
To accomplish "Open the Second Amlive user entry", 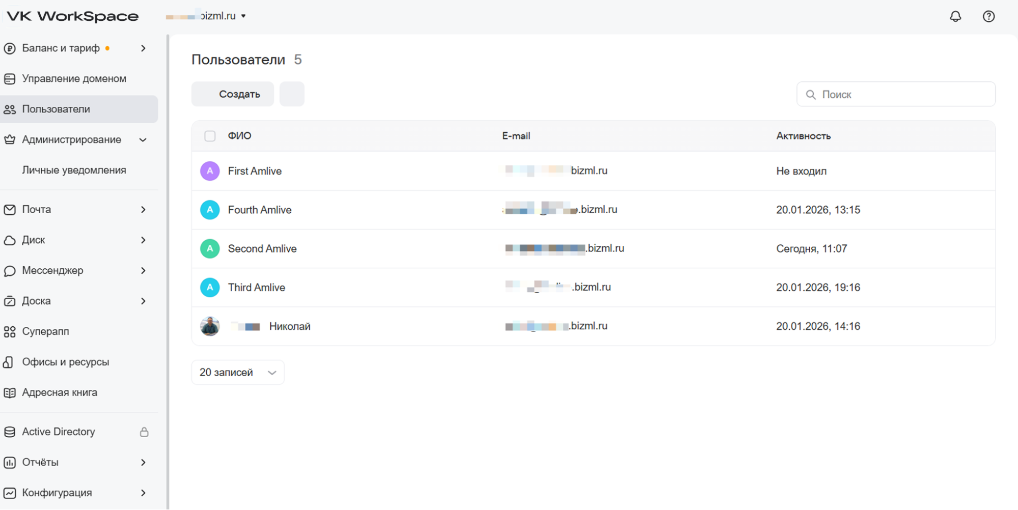I will coord(262,249).
